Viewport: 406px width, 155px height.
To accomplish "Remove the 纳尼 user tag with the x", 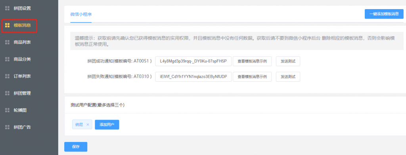I will (x=88, y=125).
